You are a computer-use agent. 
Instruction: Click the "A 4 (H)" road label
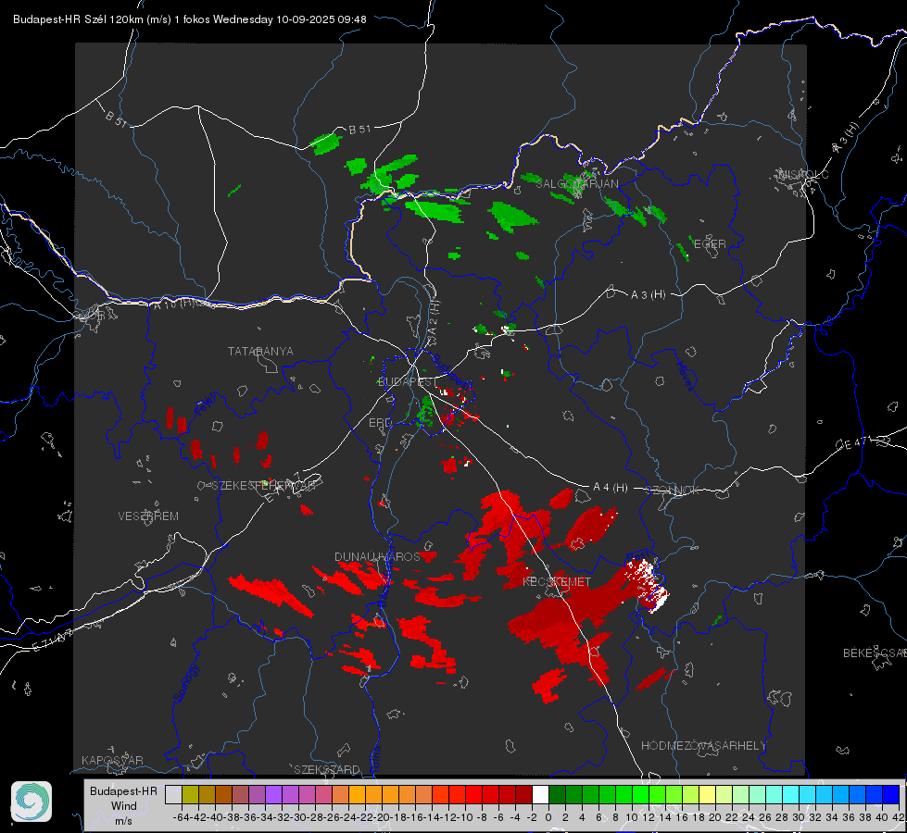coord(611,488)
